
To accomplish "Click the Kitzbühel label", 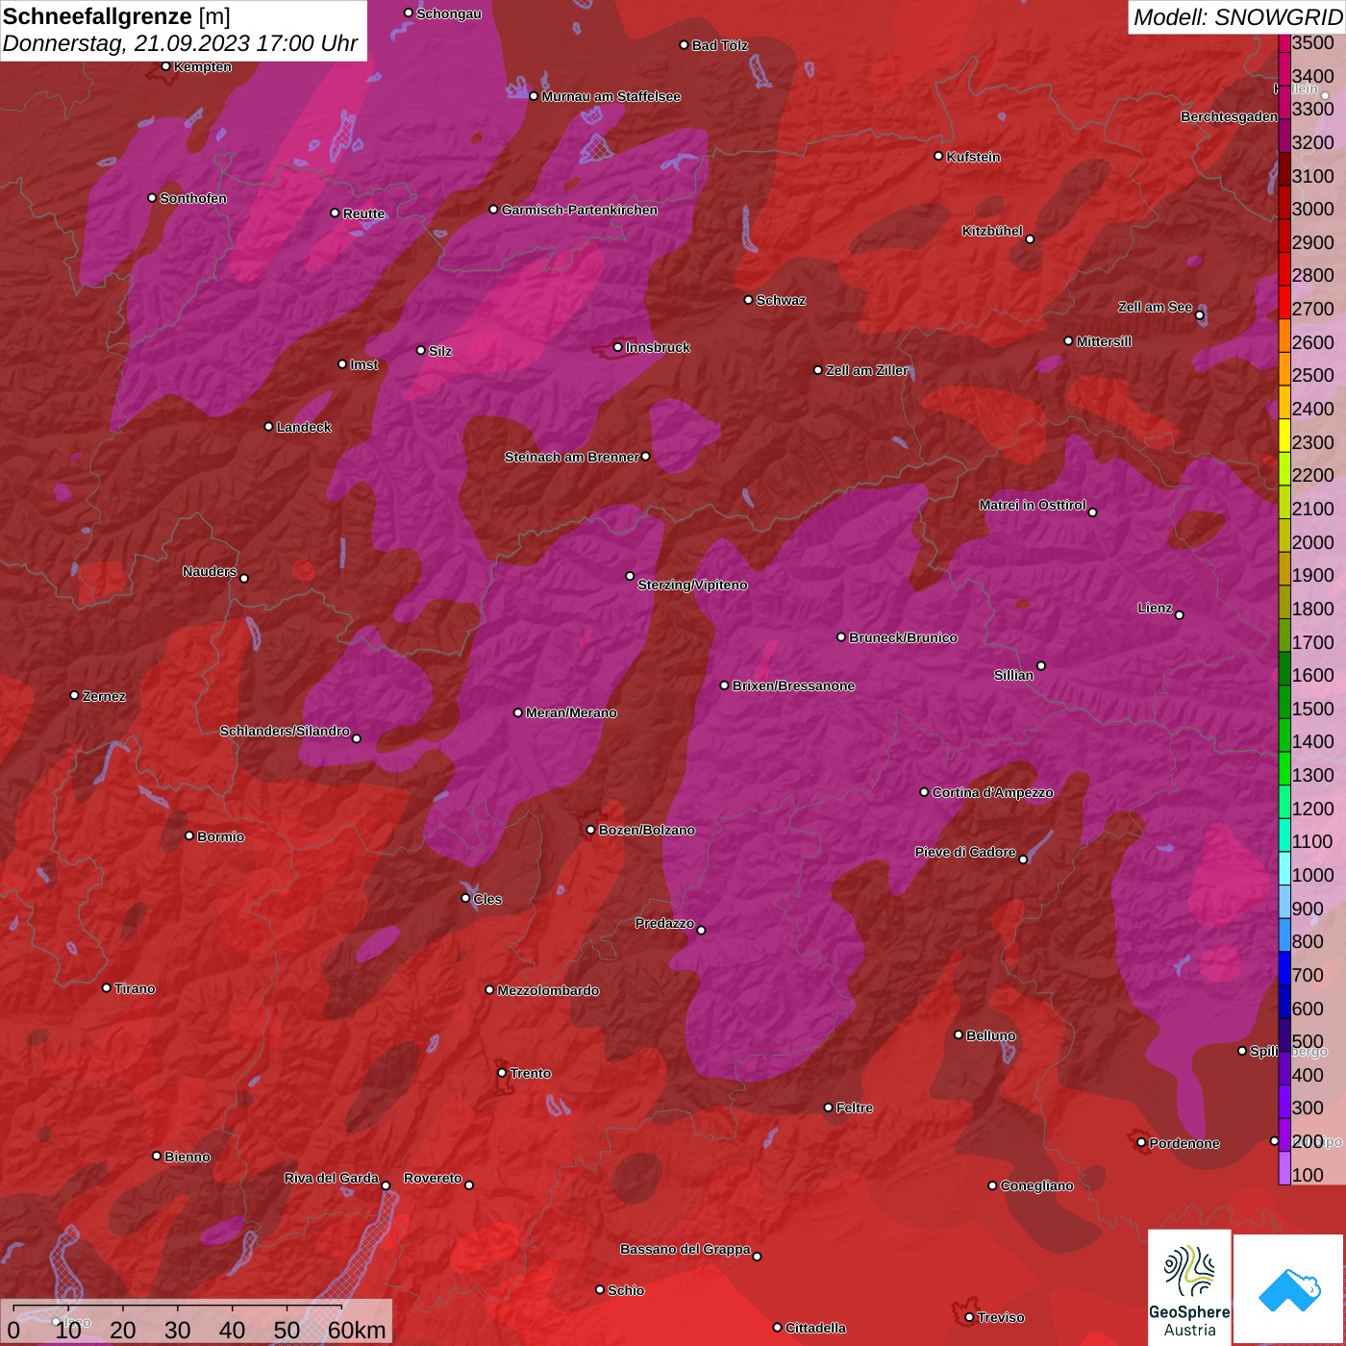I will [x=992, y=231].
